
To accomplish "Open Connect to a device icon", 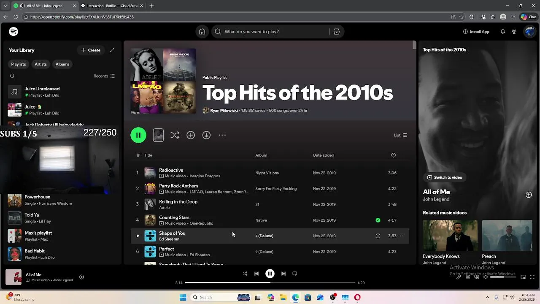I will pyautogui.click(x=477, y=277).
